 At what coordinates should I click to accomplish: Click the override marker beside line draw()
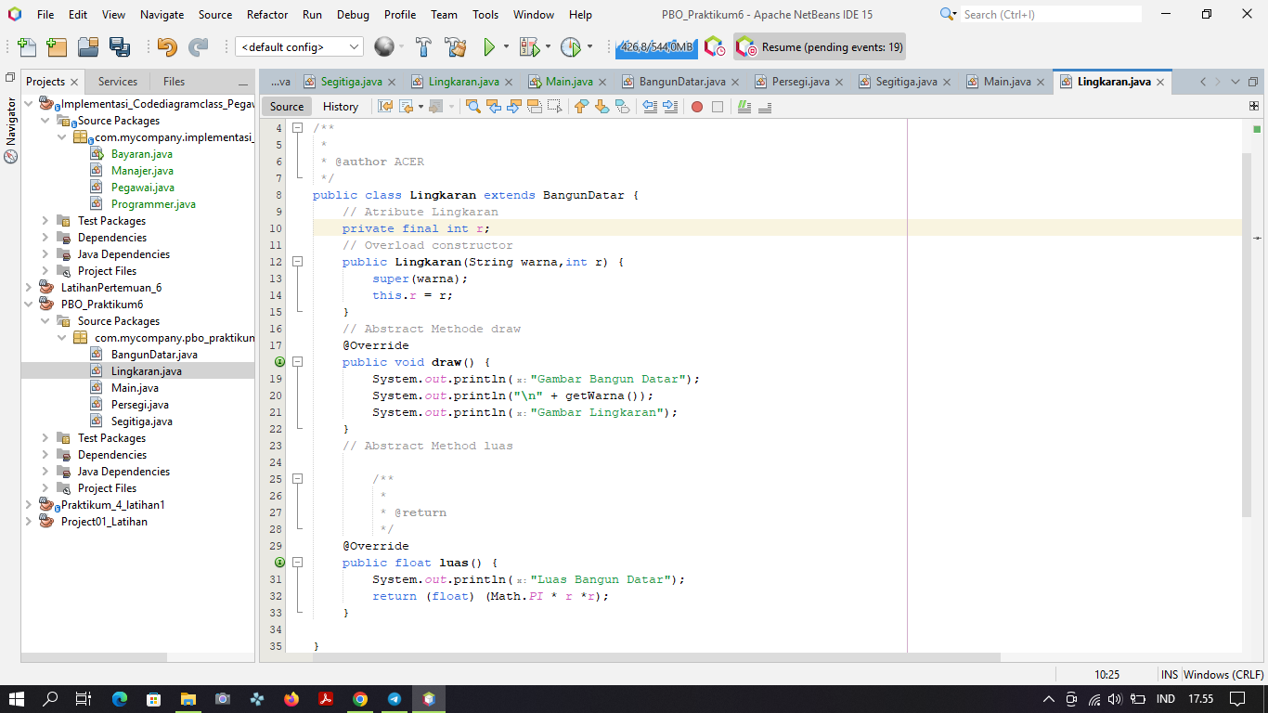(279, 362)
